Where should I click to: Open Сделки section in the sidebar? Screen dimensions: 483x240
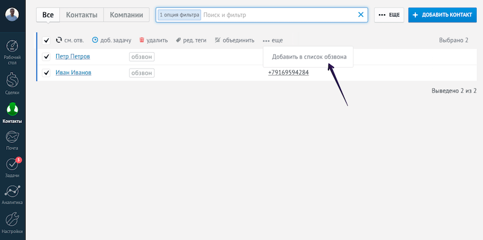tap(13, 83)
